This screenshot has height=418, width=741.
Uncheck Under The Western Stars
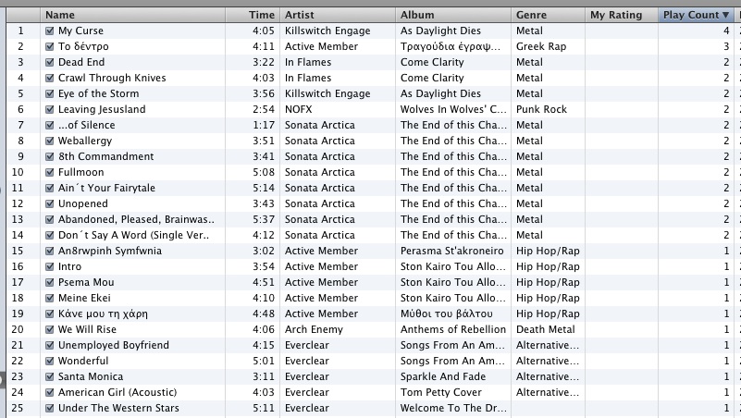point(50,408)
